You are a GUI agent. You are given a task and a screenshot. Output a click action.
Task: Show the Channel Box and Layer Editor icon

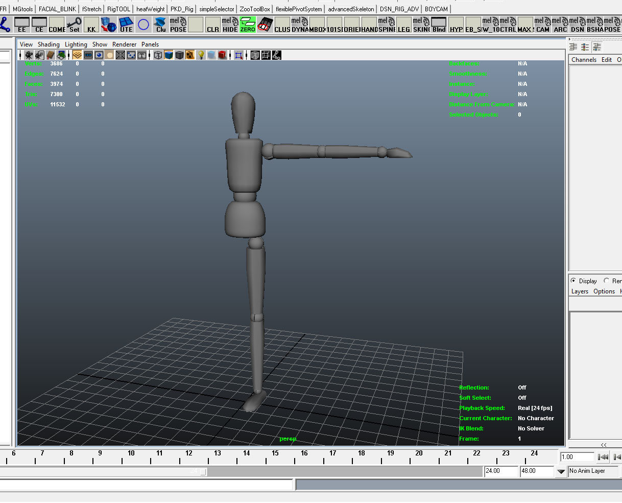tap(597, 47)
